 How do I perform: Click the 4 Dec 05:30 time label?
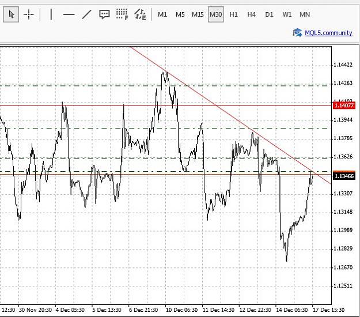pos(70,310)
